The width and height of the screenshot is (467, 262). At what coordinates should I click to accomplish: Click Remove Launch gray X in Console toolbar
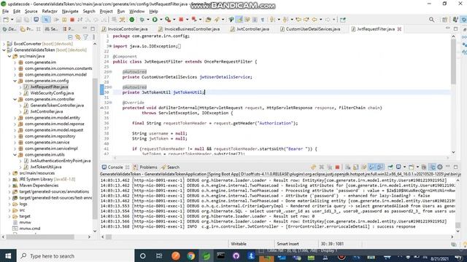[x=321, y=167]
